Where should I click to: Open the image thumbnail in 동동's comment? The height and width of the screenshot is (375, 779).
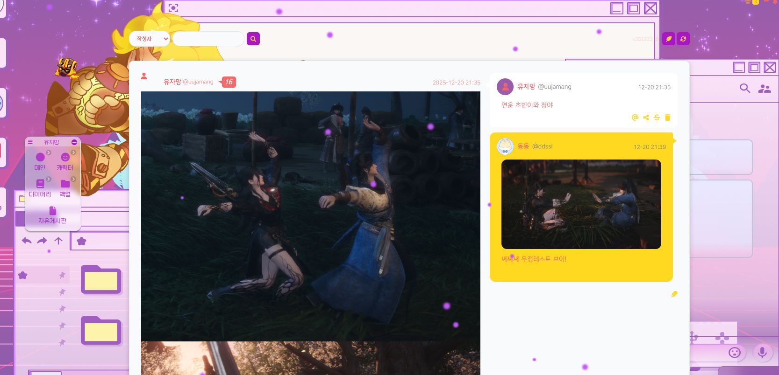tap(581, 204)
